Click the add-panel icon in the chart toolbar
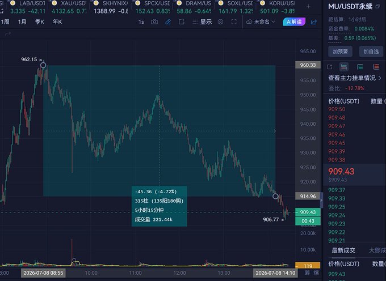 click(182, 22)
